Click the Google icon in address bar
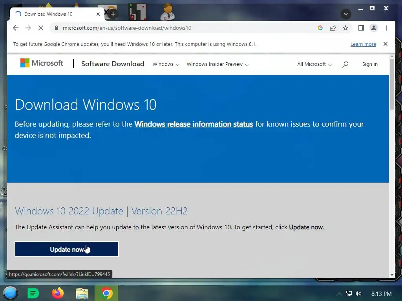Viewport: 402px width, 301px height. (x=320, y=28)
